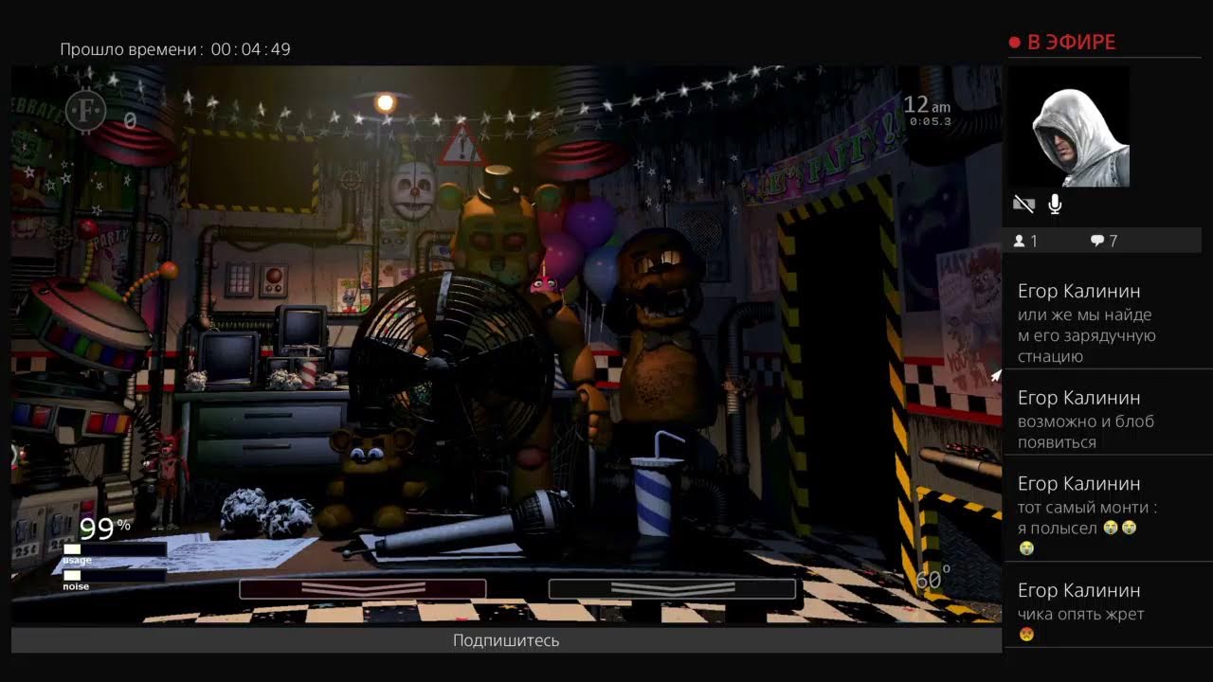Toggle the microphone icon under the avatar
This screenshot has width=1213, height=682.
tap(1055, 204)
